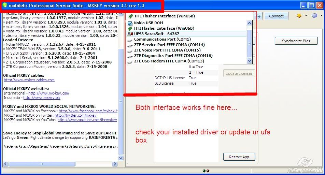Click the ZTE Corporation Modem driver line
The image size is (325, 175).
coord(55,67)
